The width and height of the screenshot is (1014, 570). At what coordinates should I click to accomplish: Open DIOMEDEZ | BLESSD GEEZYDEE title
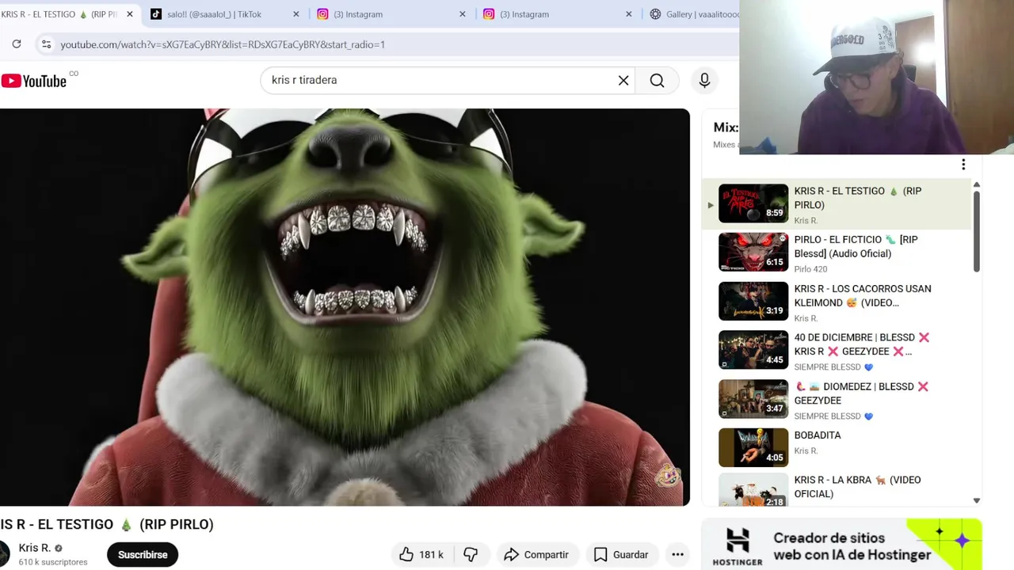coord(861,393)
